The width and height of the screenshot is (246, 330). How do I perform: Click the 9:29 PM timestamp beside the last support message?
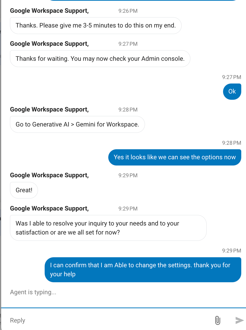coord(128,209)
